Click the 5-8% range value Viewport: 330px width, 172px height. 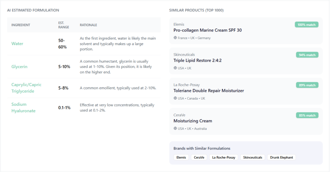coord(63,88)
